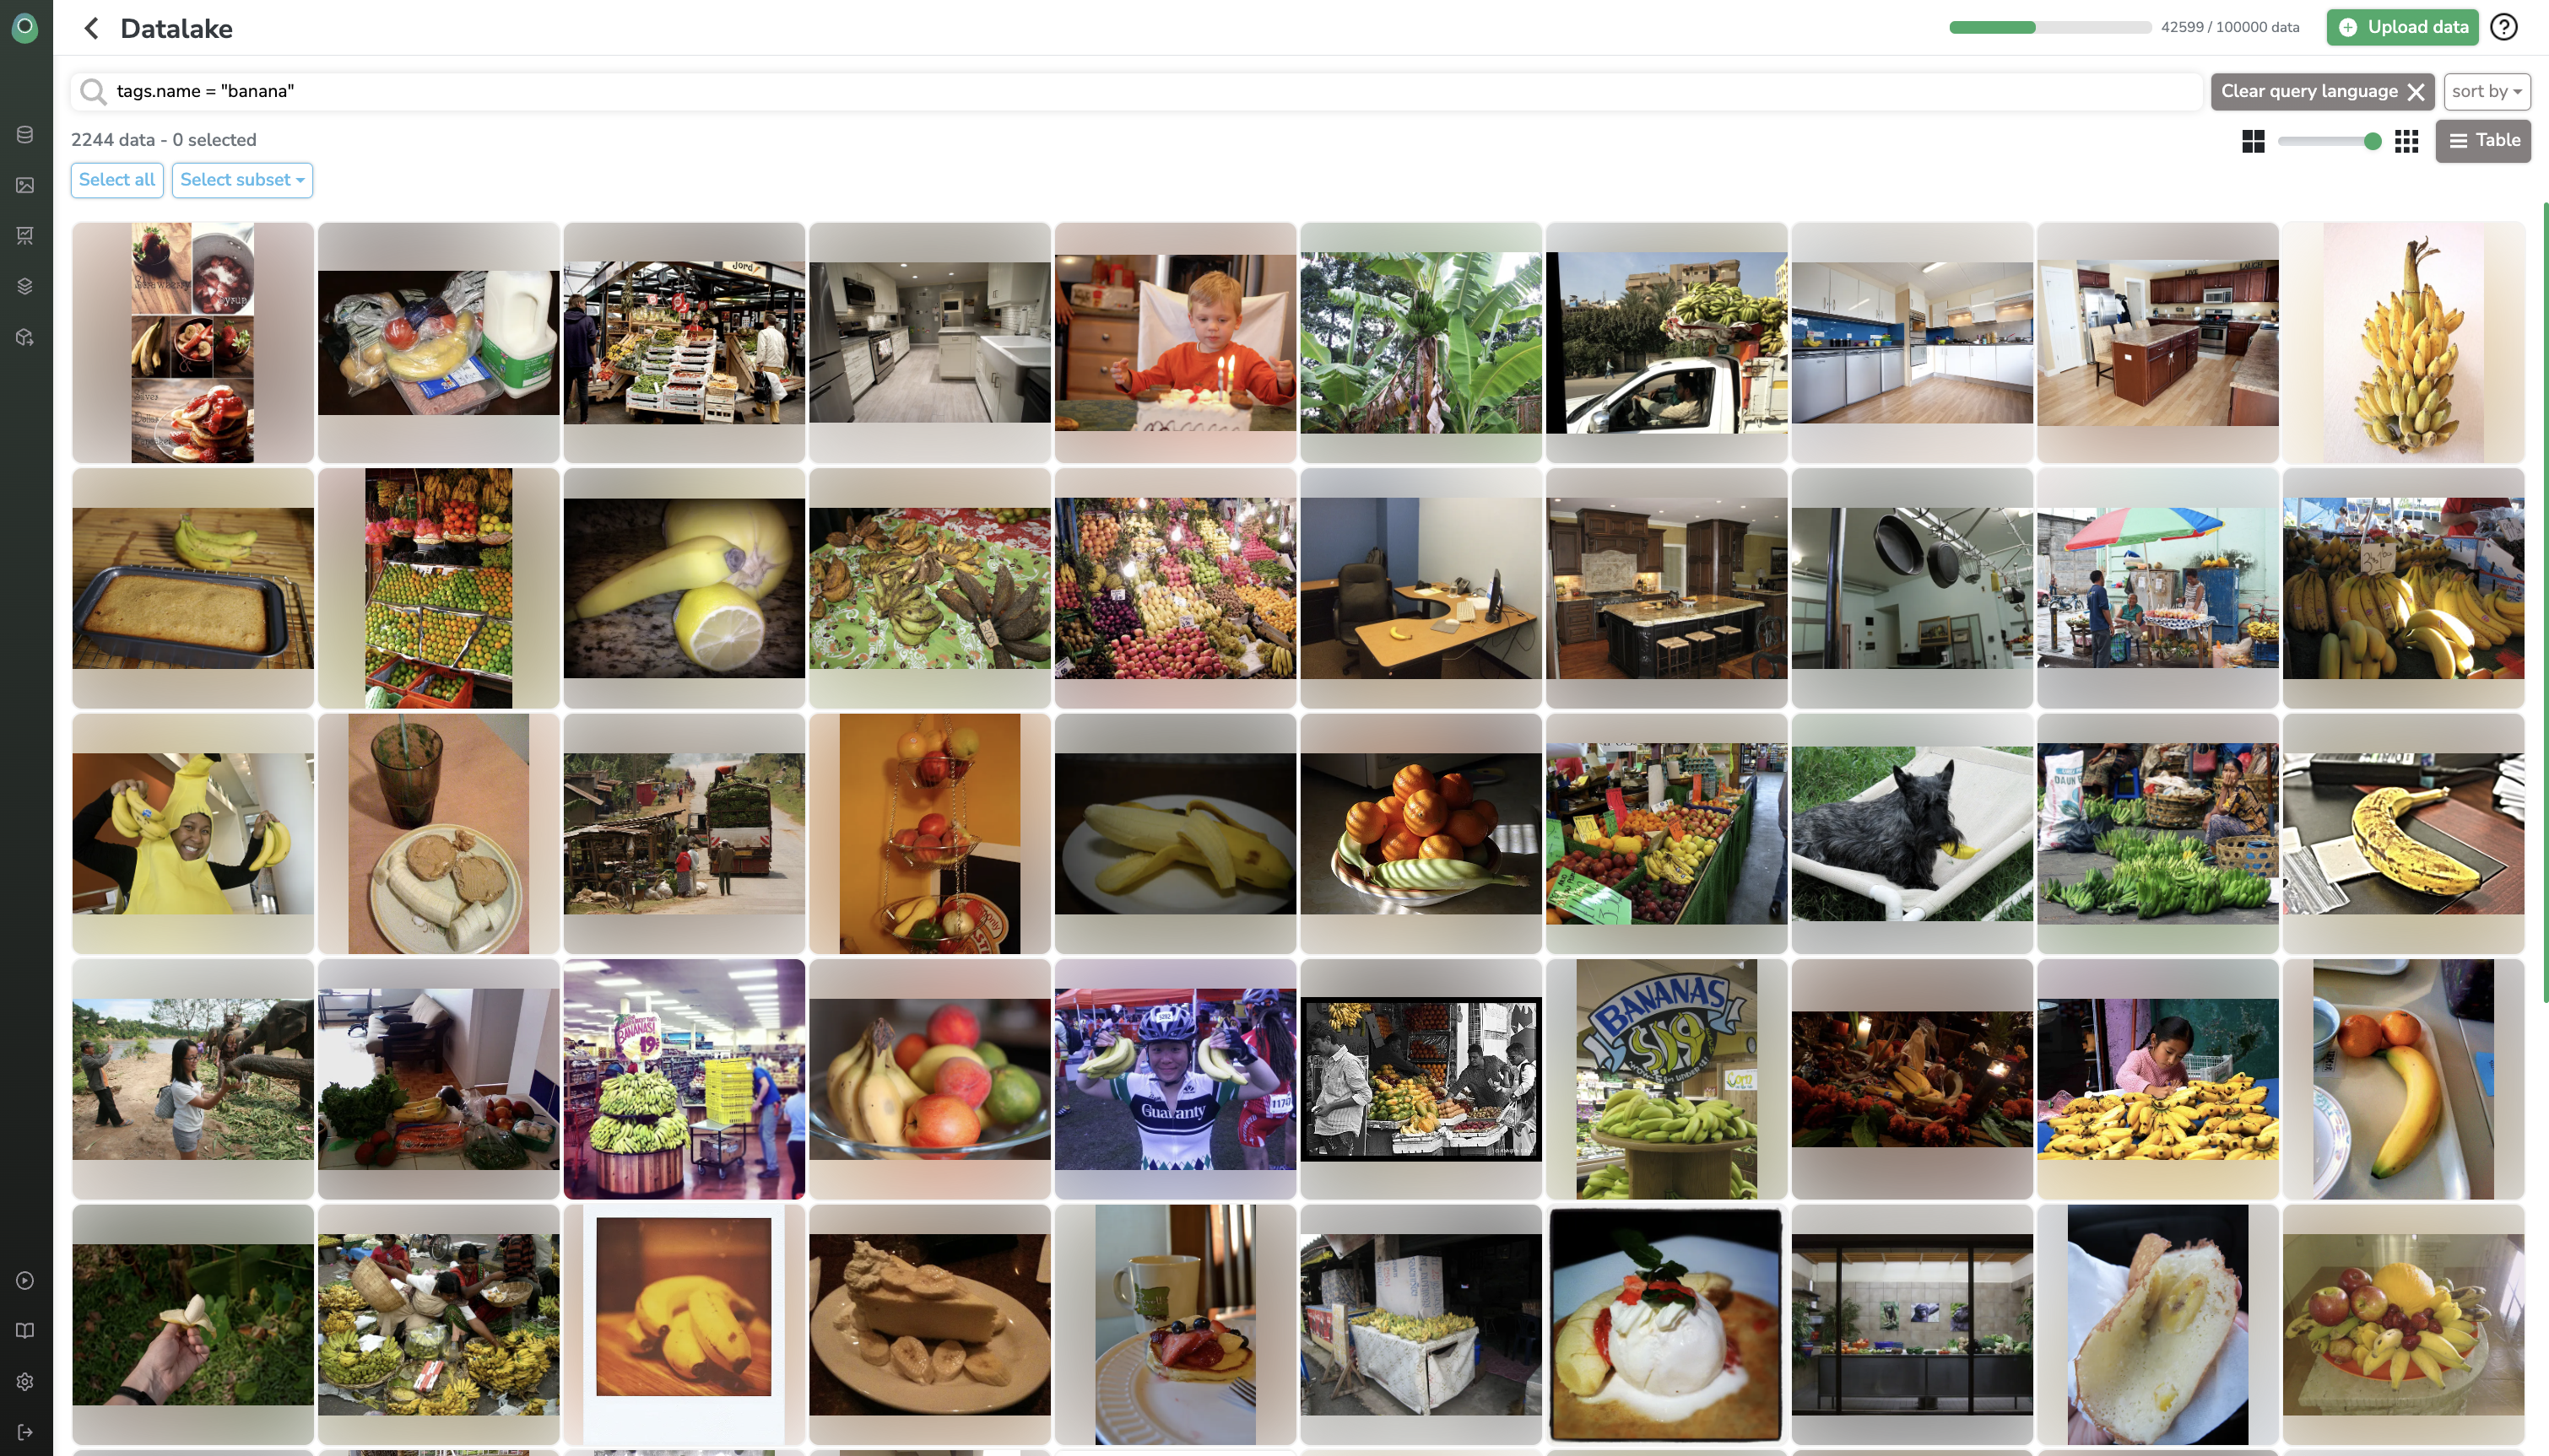
Task: Expand the Select subset dropdown
Action: 242,180
